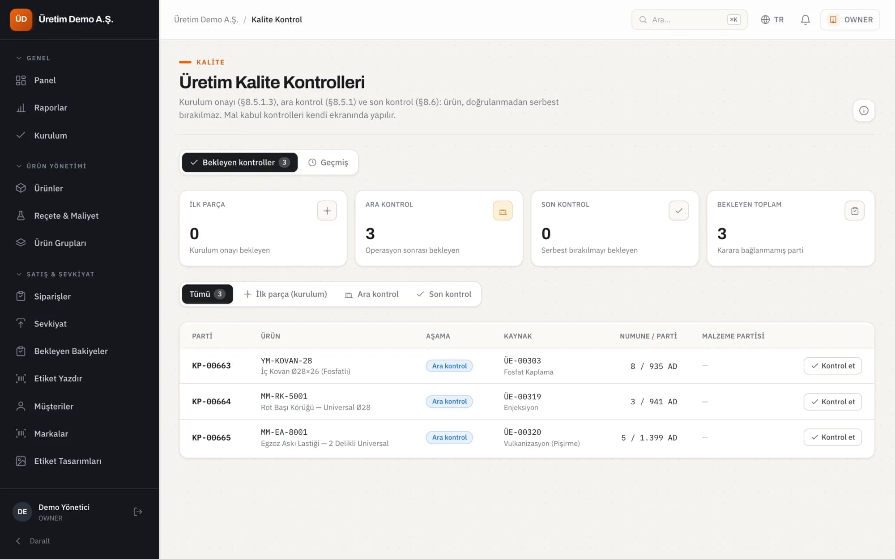Open notifications bell icon

point(805,20)
